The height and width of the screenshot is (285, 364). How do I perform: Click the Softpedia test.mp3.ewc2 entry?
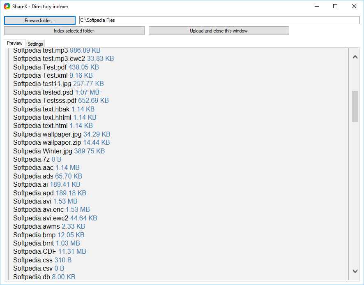(64, 58)
